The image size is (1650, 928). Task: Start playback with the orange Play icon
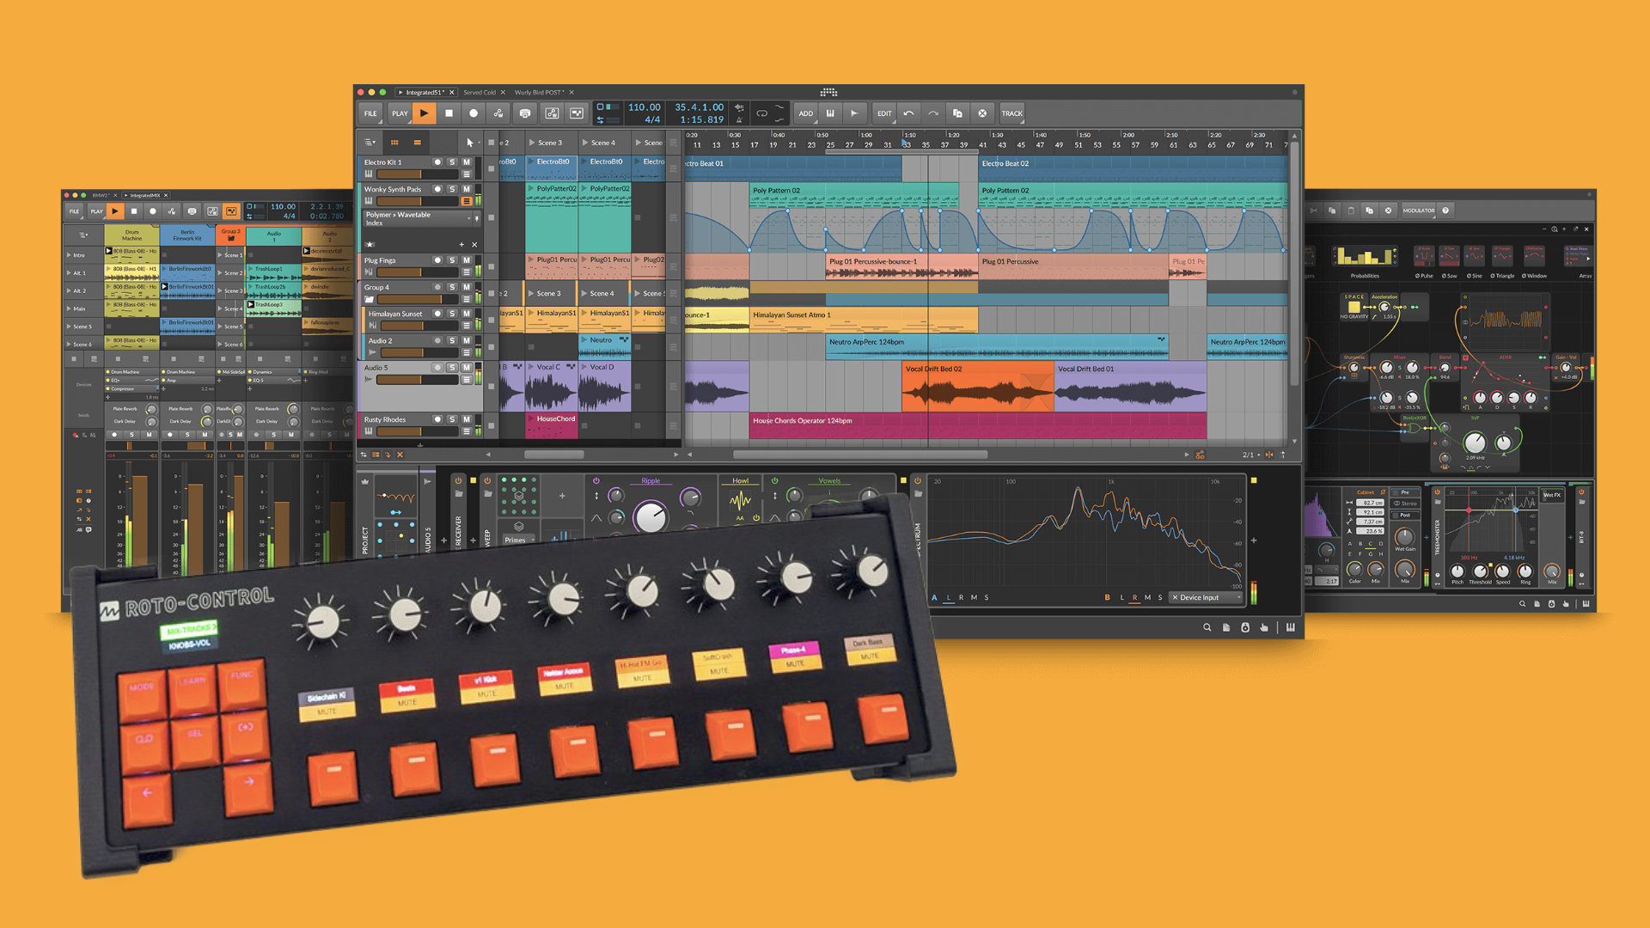pos(424,113)
